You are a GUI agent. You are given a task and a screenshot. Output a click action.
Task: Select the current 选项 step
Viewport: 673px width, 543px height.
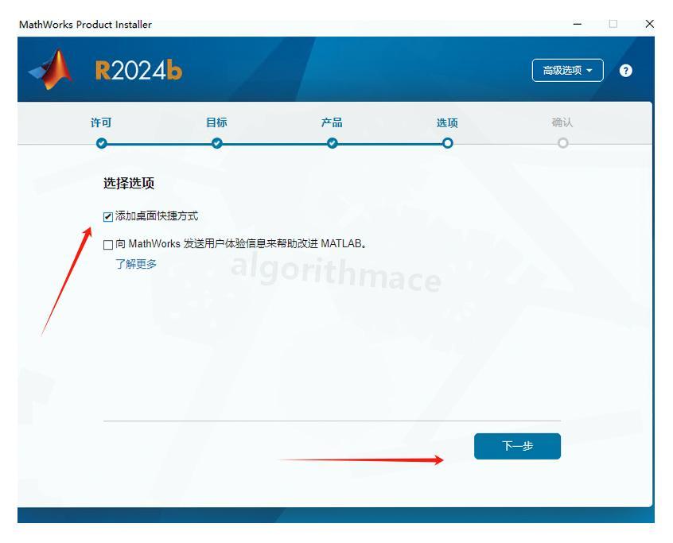(447, 122)
